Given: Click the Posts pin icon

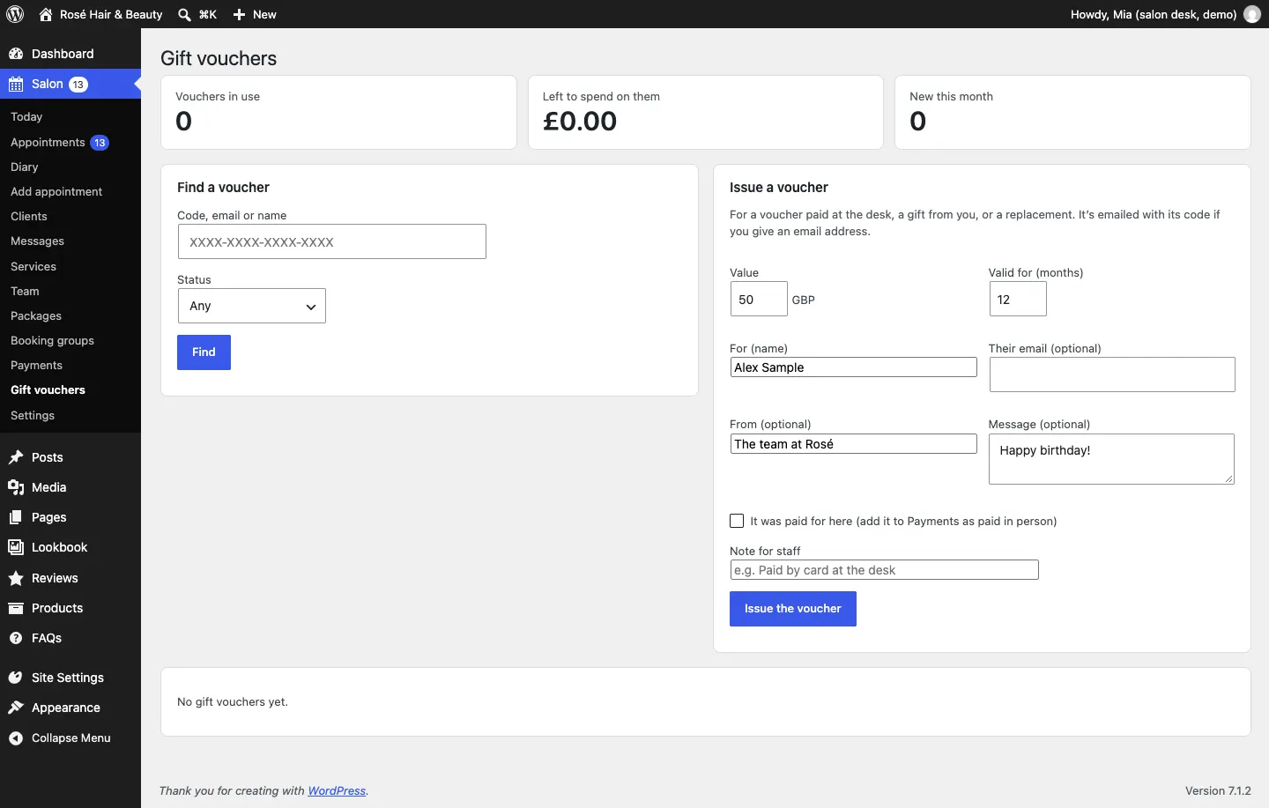Looking at the screenshot, I should point(16,457).
